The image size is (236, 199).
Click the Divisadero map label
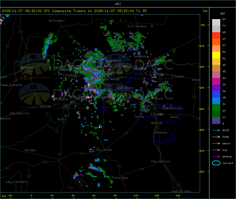click(x=57, y=21)
